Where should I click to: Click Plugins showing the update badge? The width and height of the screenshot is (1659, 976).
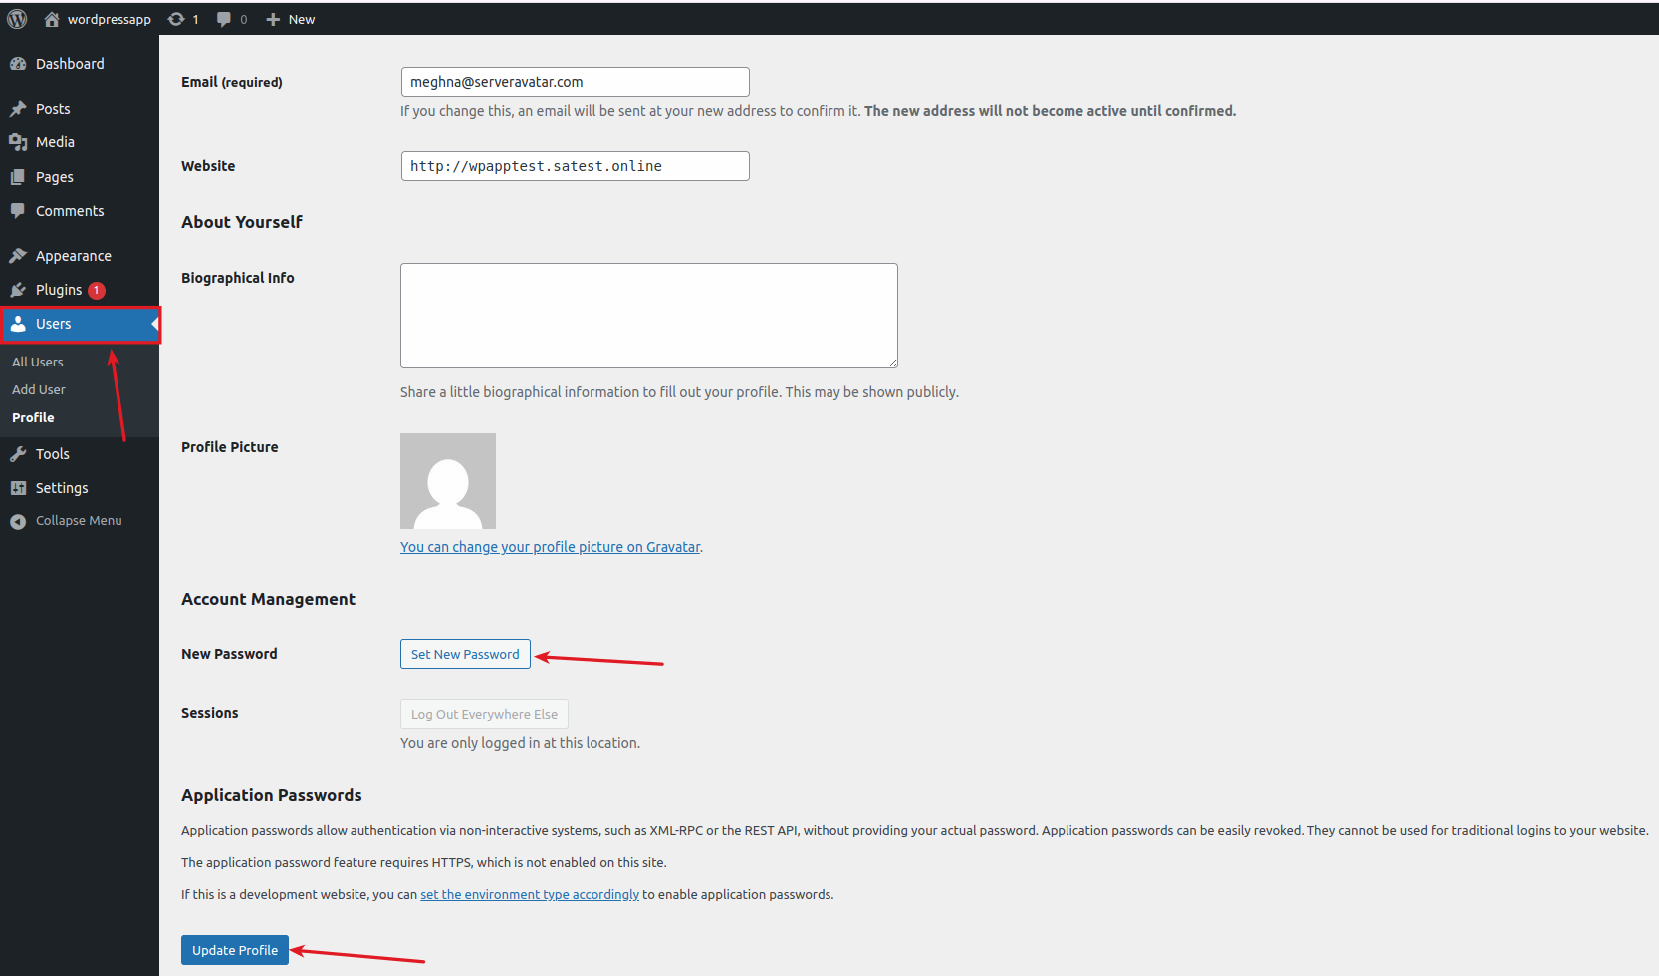[x=62, y=289]
